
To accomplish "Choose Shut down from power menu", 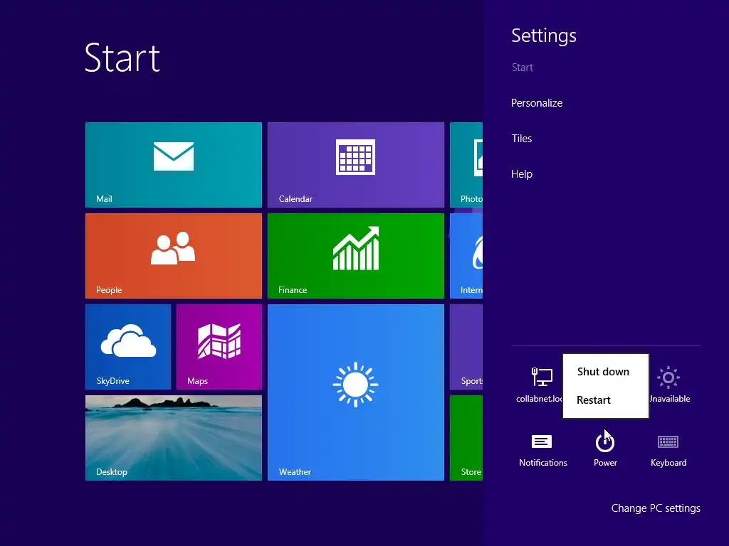I will 603,372.
